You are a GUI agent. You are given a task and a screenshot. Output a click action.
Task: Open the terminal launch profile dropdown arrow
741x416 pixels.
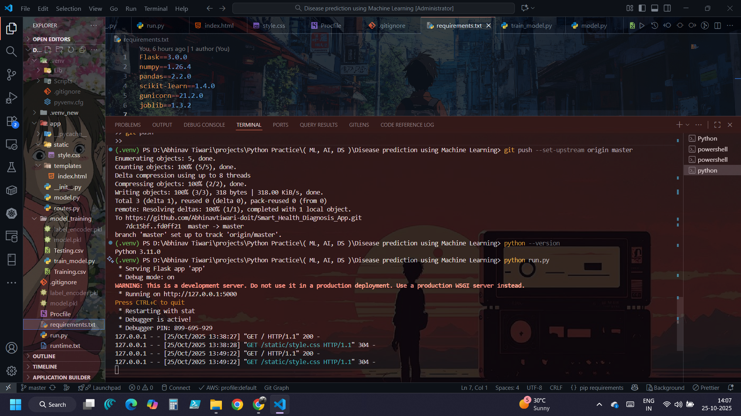(x=687, y=125)
